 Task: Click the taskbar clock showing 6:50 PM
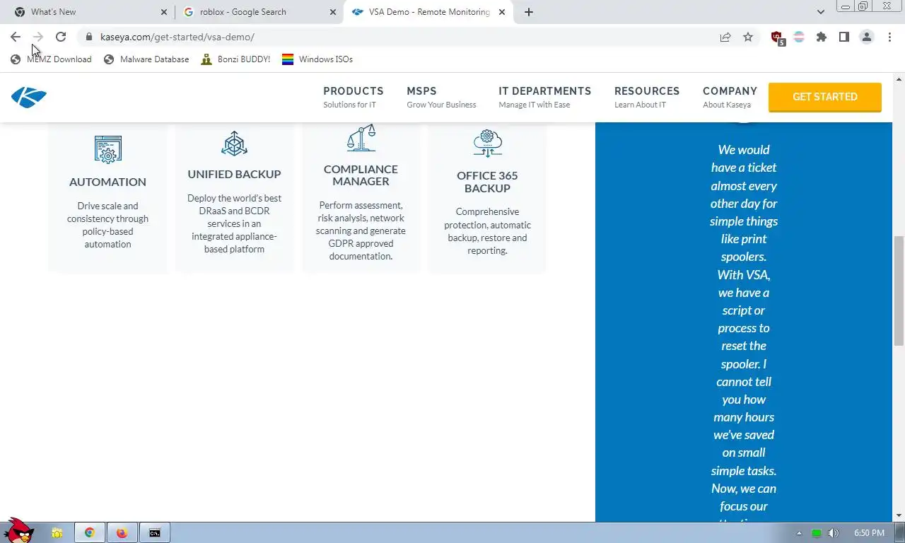[x=869, y=533]
